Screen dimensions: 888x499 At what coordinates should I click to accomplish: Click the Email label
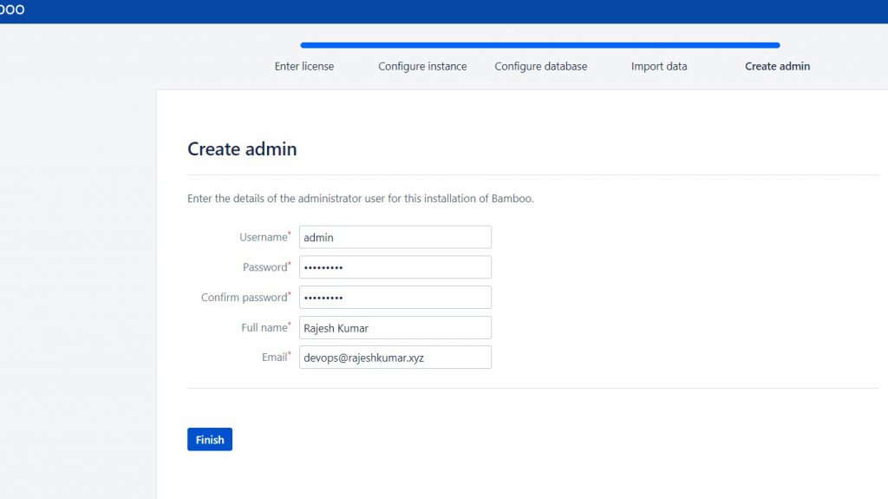274,357
